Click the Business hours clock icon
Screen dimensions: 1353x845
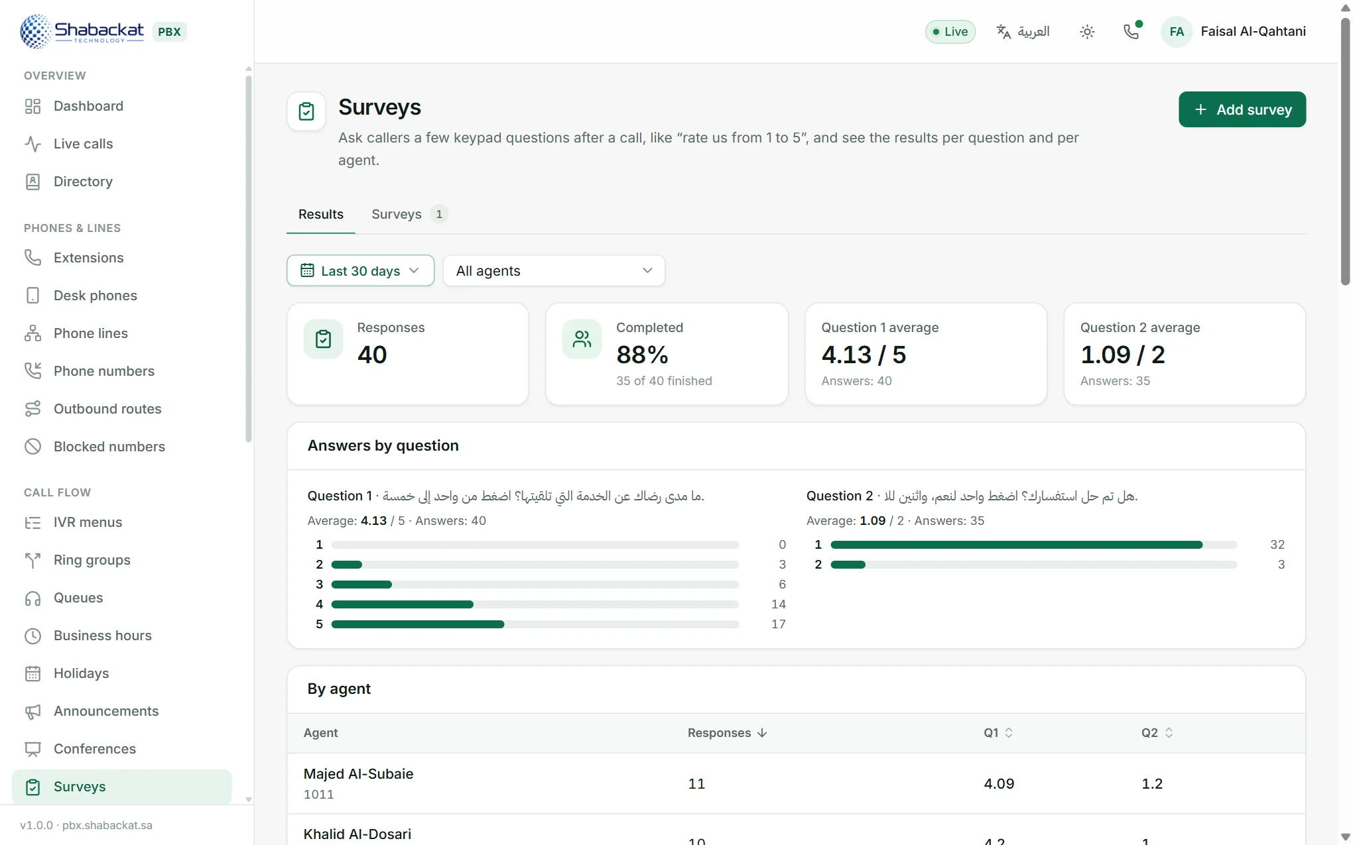(32, 636)
